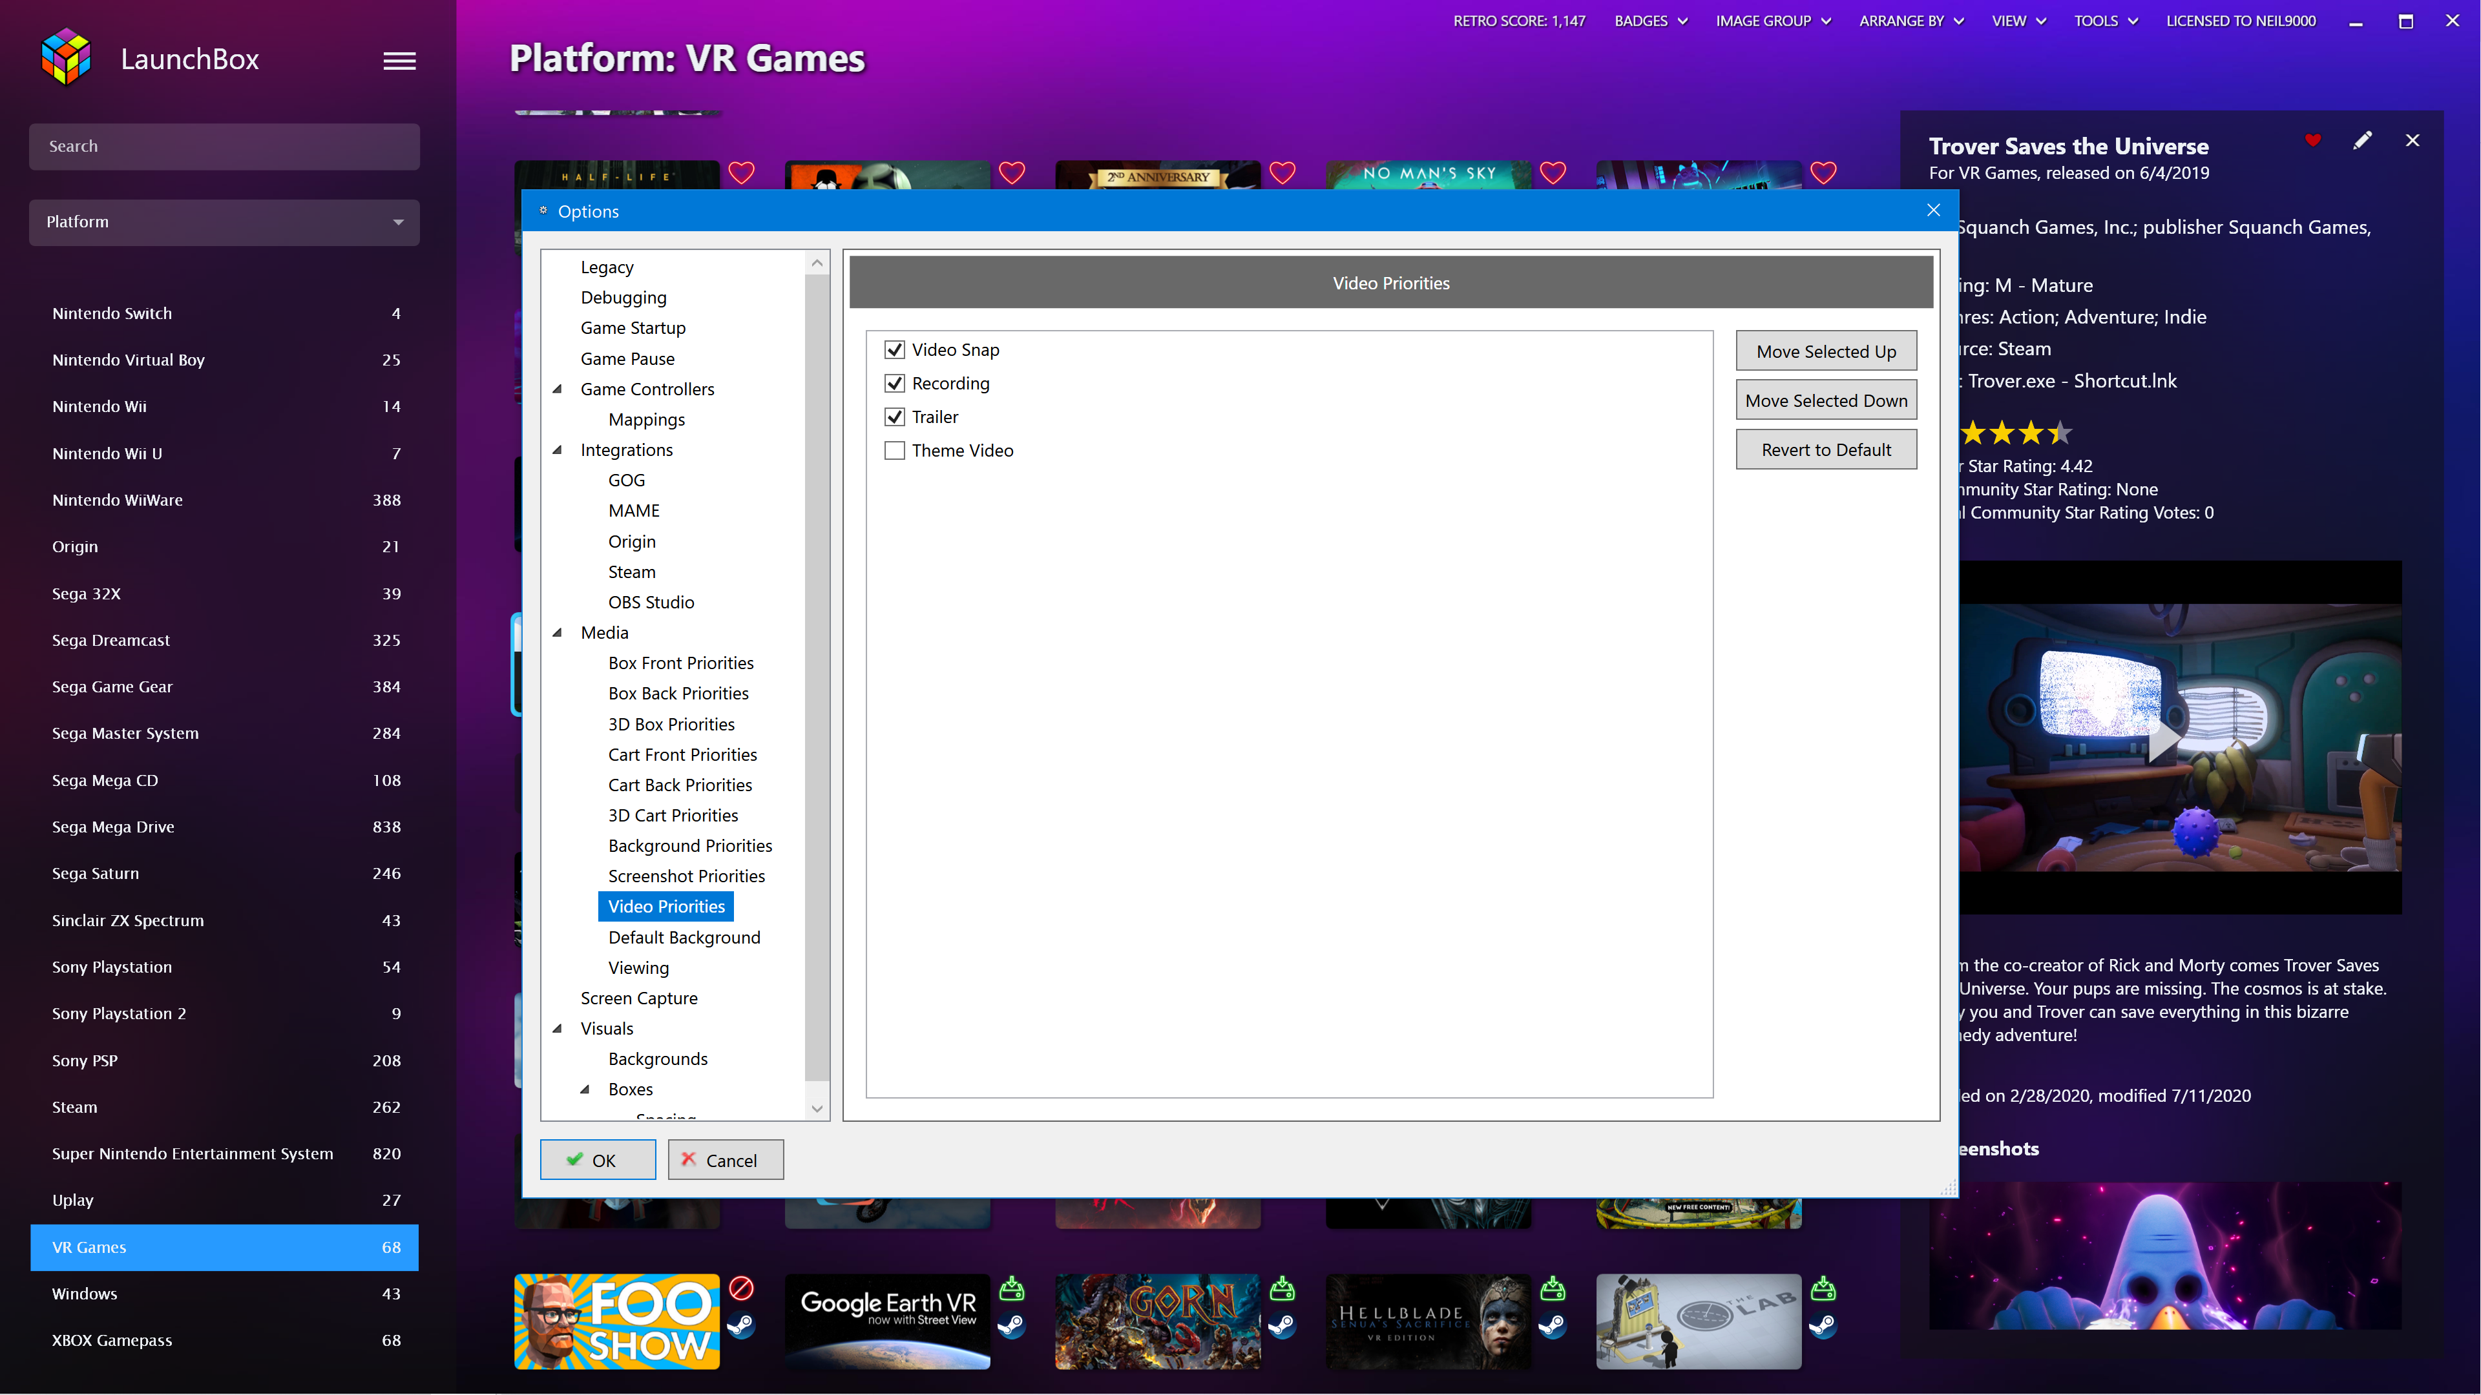This screenshot has width=2481, height=1395.
Task: Collapse the Boxes tree node
Action: [585, 1089]
